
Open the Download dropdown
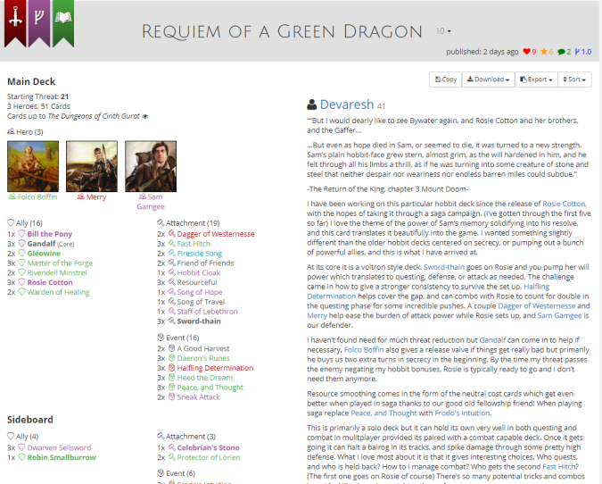tap(488, 79)
